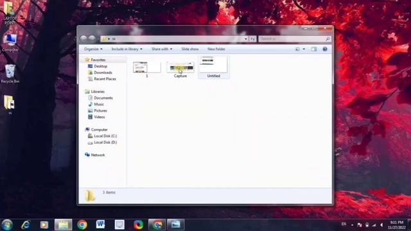Open the clock showing 9:11 PM
This screenshot has height=231, width=411.
(397, 225)
